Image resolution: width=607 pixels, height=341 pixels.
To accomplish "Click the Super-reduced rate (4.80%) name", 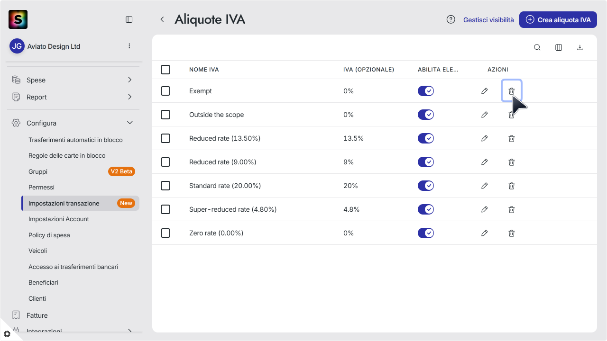I will [233, 209].
